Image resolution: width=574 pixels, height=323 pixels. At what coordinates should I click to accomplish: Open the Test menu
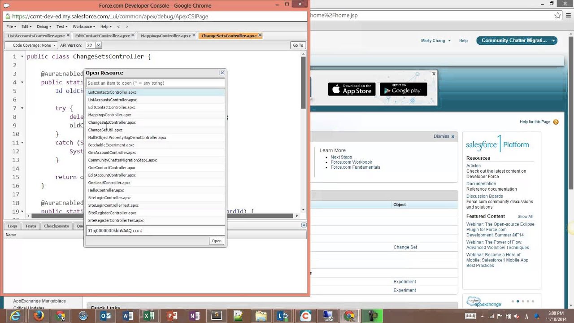coord(61,26)
